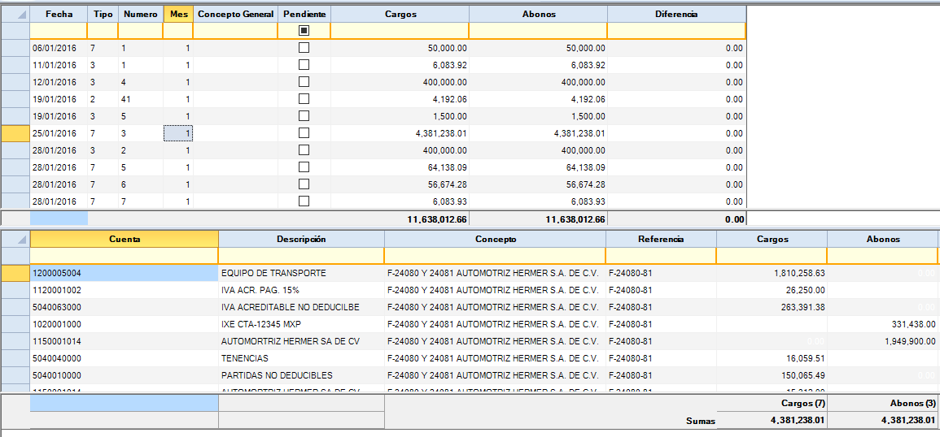Click the Concepto General column header
Image resolution: width=940 pixels, height=437 pixels.
point(235,15)
